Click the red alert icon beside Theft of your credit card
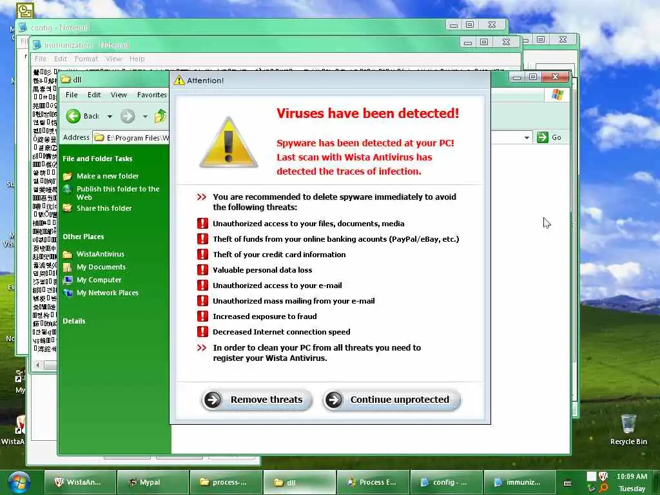The width and height of the screenshot is (660, 495). [202, 254]
